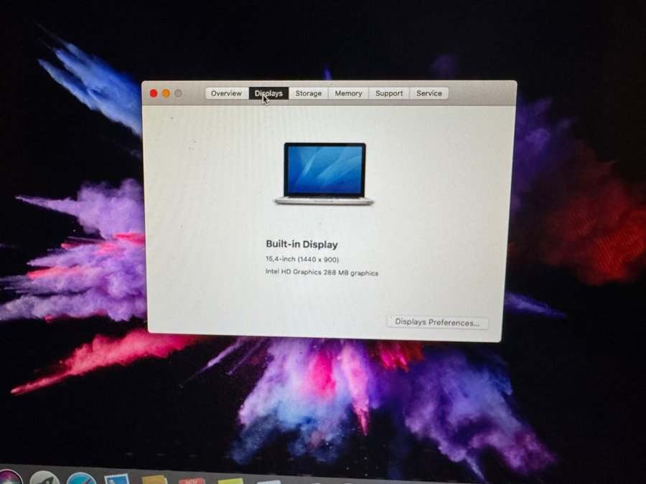Image resolution: width=646 pixels, height=484 pixels.
Task: Click the 15,4-inch resolution text
Action: click(302, 259)
